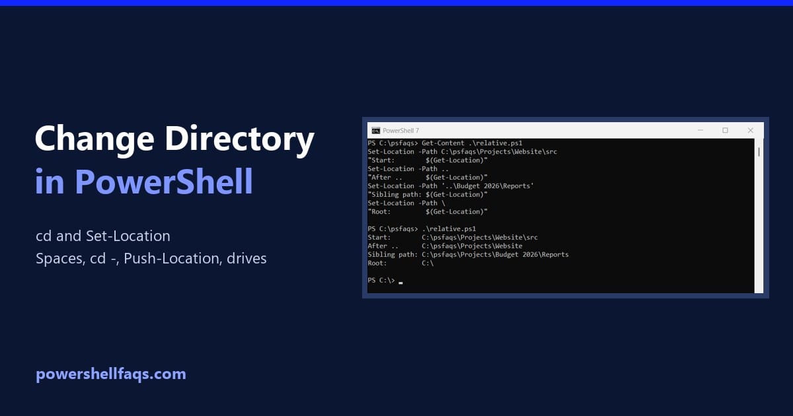
Task: Click the final 'PS C:\>' prompt
Action: 381,281
